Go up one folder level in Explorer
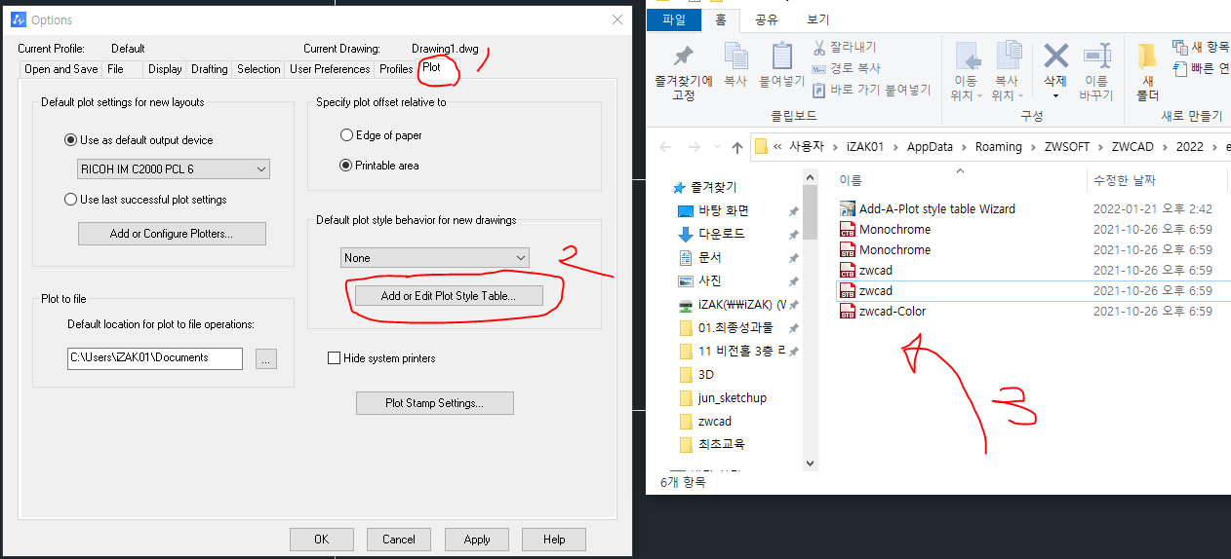 coord(737,147)
